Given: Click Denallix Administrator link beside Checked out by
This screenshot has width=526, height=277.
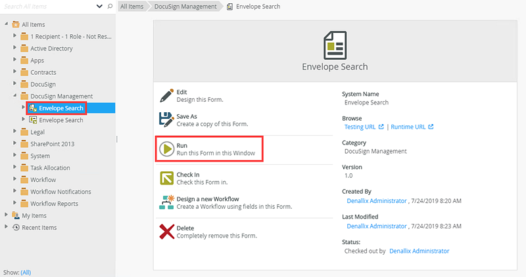Looking at the screenshot, I should (x=419, y=251).
